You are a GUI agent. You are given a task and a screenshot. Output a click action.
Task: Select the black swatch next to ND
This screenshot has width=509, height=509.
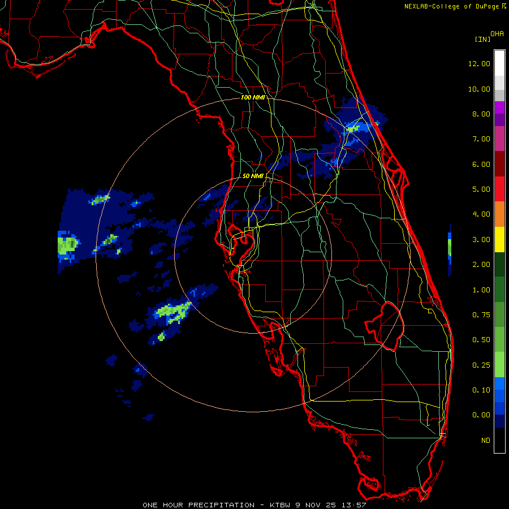click(x=499, y=440)
